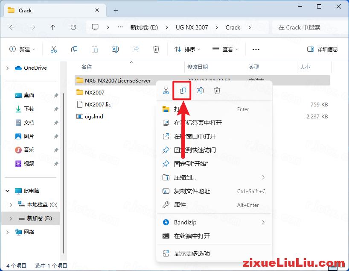Click chevron after Crack in address bar
Image resolution: width=349 pixels, height=271 pixels.
pyautogui.click(x=250, y=27)
